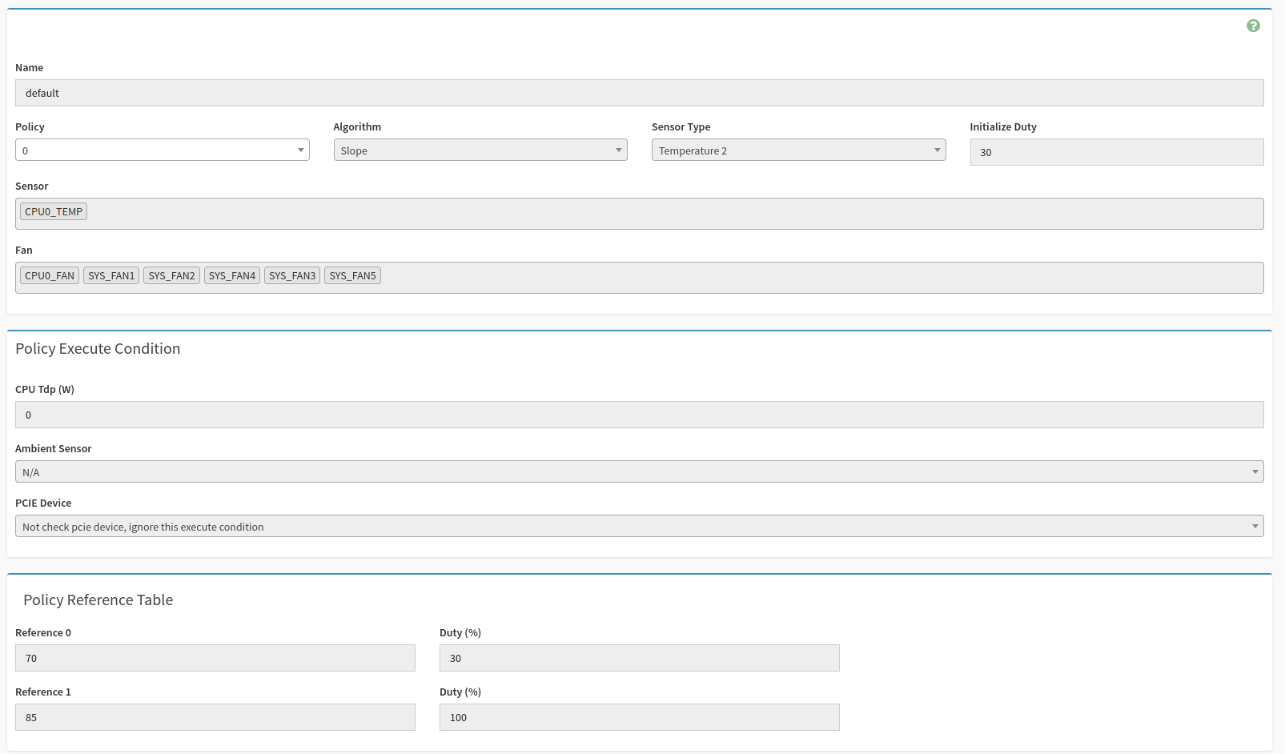Expand the PCIE Device dropdown

coord(639,526)
